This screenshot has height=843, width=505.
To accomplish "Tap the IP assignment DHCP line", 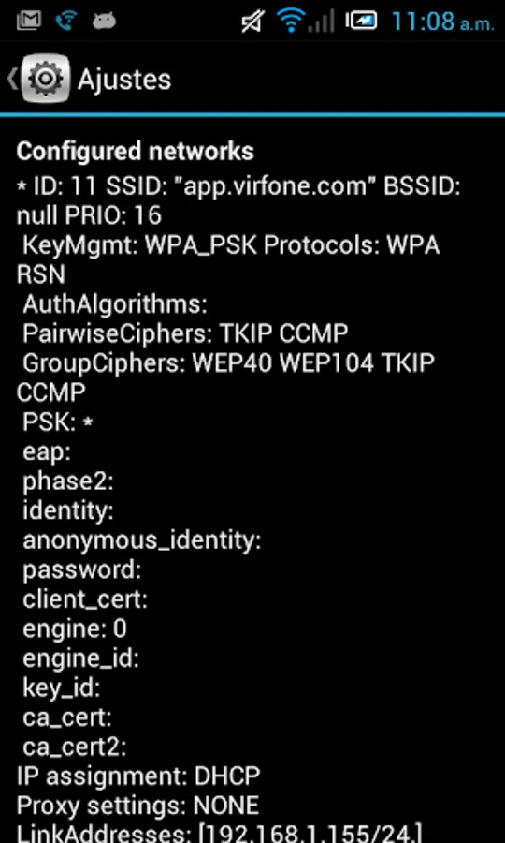I will pos(138,776).
